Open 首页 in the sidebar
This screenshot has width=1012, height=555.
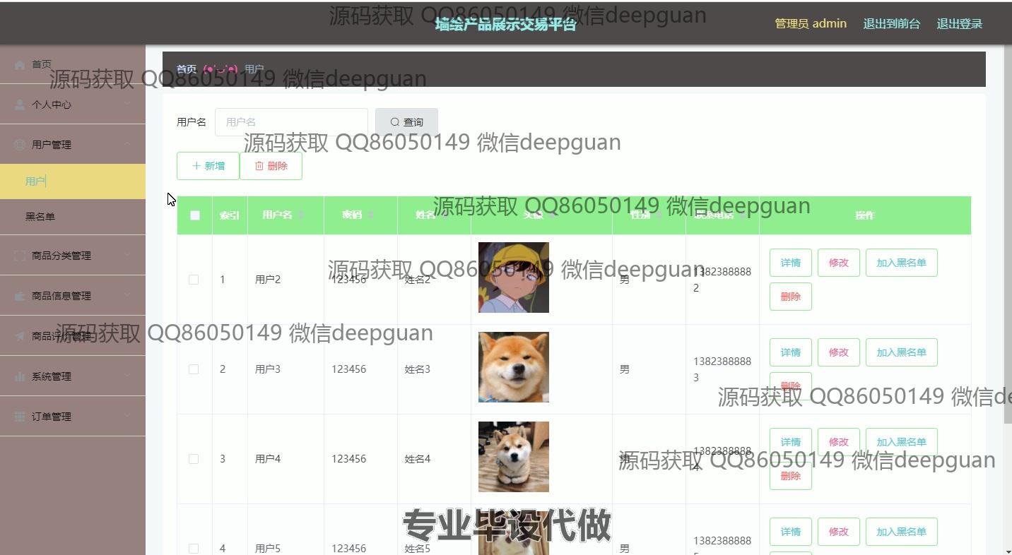[x=73, y=64]
